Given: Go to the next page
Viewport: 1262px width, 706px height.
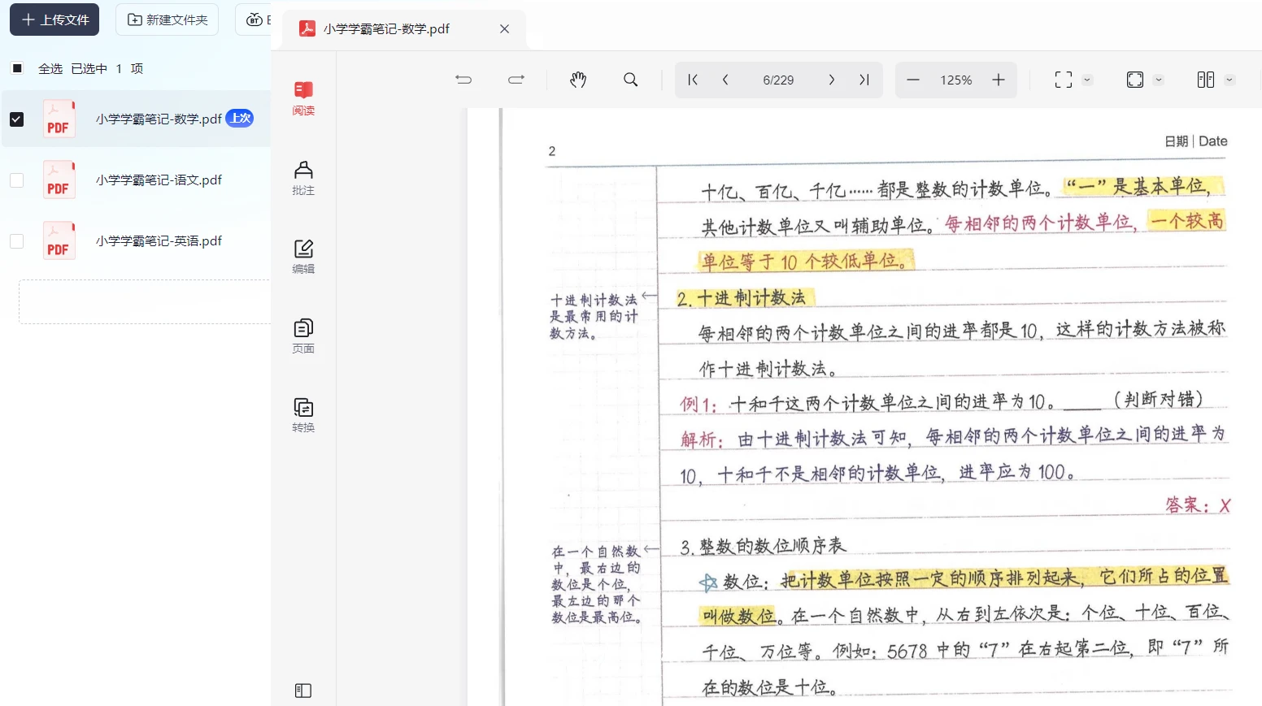Looking at the screenshot, I should pyautogui.click(x=831, y=80).
